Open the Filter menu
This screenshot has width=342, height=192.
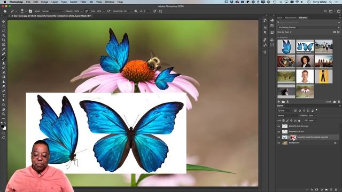coord(83,2)
